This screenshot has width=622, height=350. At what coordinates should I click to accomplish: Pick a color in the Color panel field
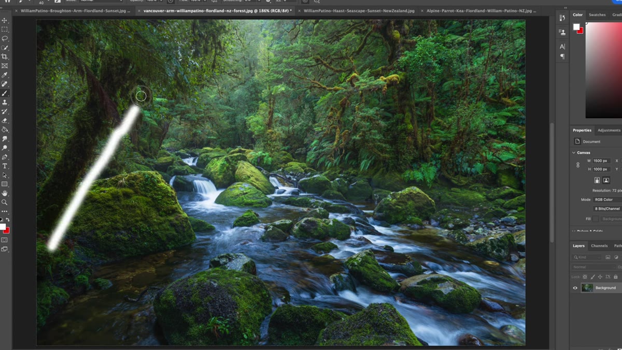coord(604,70)
